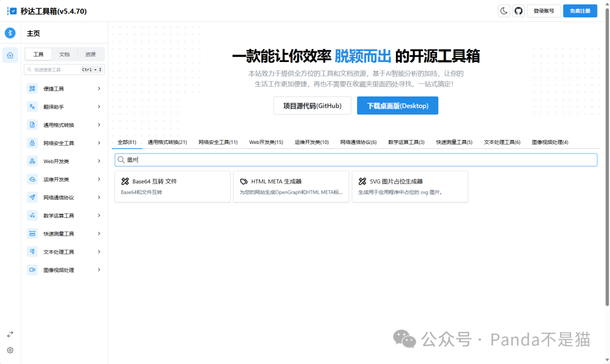Expand the 图像视频处理 chevron
Viewport: 610px width, 364px height.
click(x=99, y=270)
